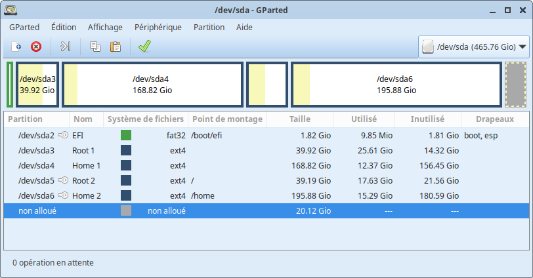This screenshot has width=533, height=278.
Task: Click the Copy partition toolbar icon
Action: 95,47
